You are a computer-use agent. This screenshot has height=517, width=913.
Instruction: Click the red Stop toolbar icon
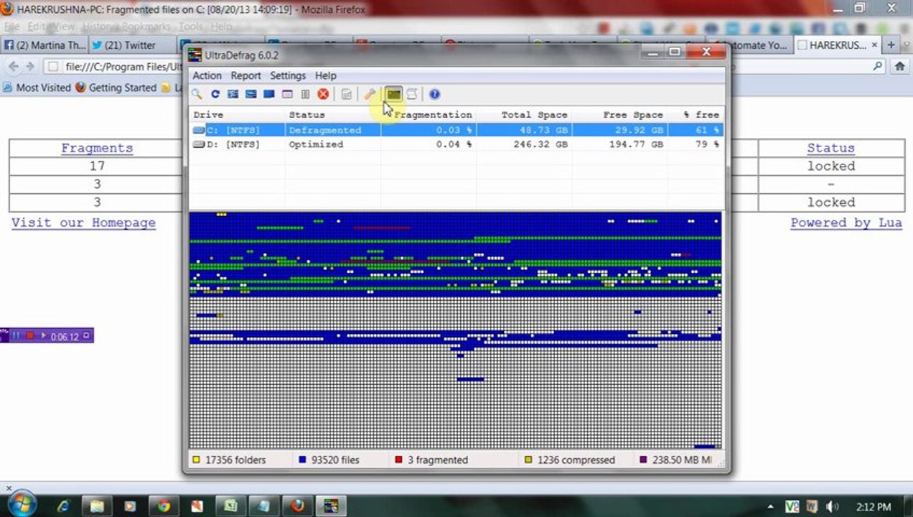(x=323, y=94)
